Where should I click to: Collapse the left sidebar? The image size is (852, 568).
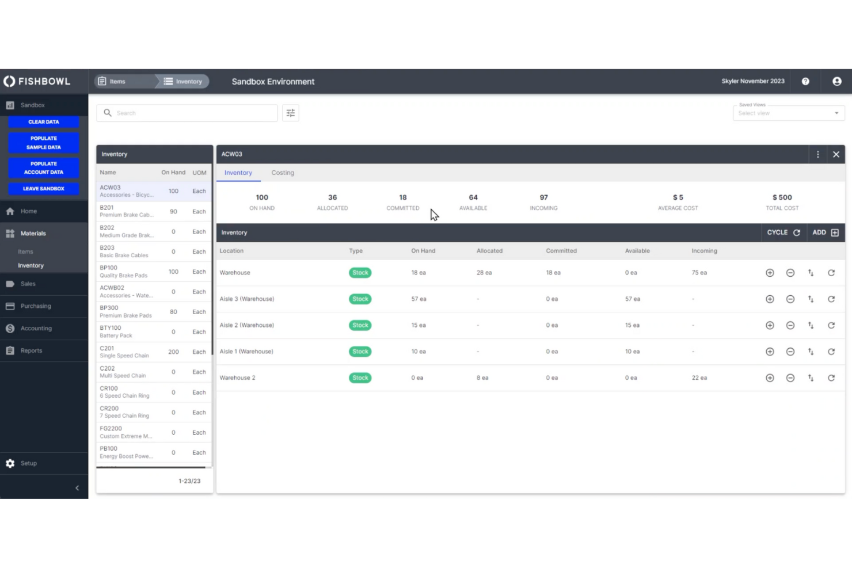tap(77, 487)
